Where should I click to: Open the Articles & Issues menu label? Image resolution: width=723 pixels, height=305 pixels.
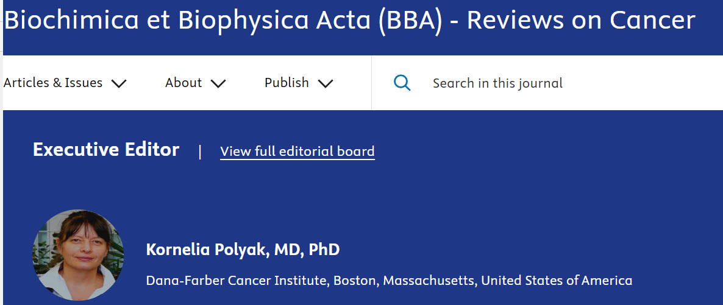(53, 83)
